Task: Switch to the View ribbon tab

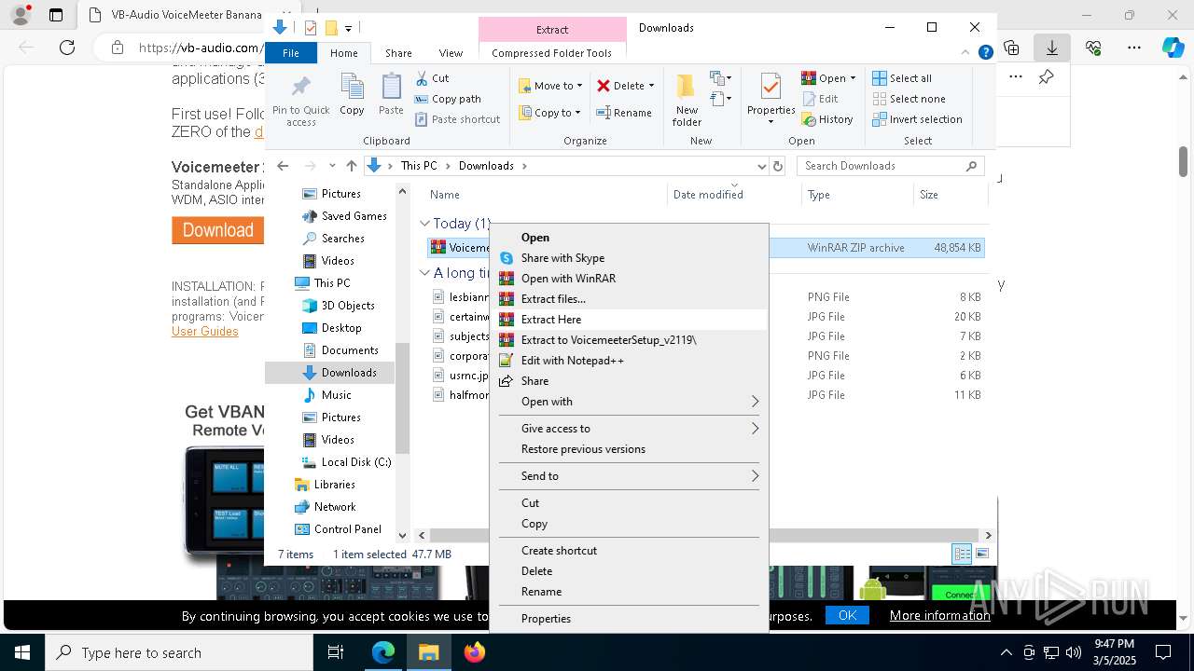Action: coord(451,53)
